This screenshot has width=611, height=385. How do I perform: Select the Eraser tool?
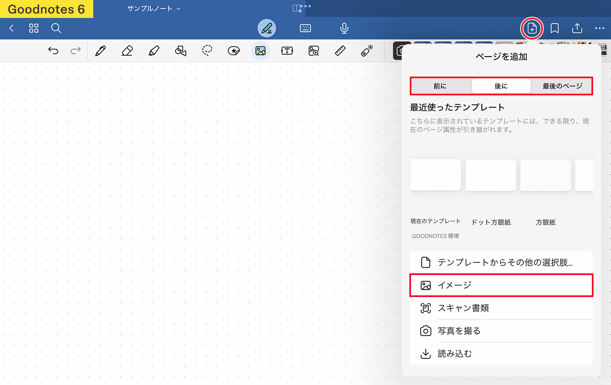pos(127,51)
